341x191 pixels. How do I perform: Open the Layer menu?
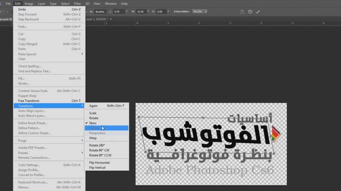click(42, 4)
